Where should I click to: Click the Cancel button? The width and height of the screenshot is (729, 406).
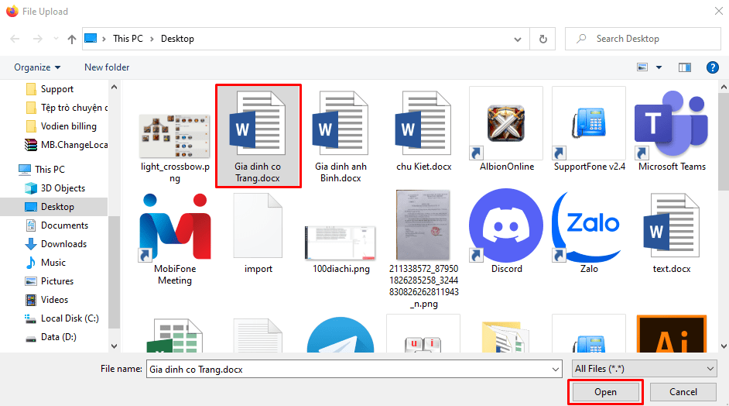(x=683, y=392)
